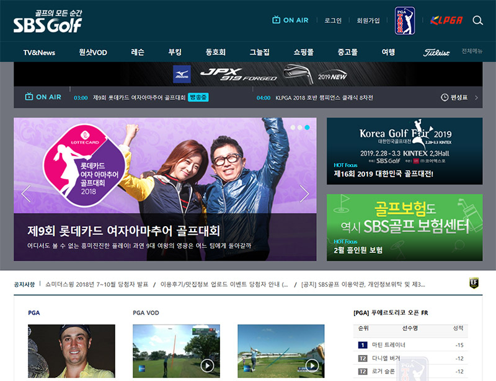
Task: Click the PGA section heading
Action: (x=34, y=313)
